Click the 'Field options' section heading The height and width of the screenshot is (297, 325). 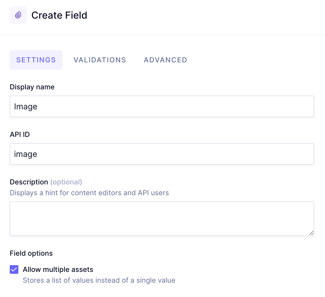pyautogui.click(x=31, y=253)
